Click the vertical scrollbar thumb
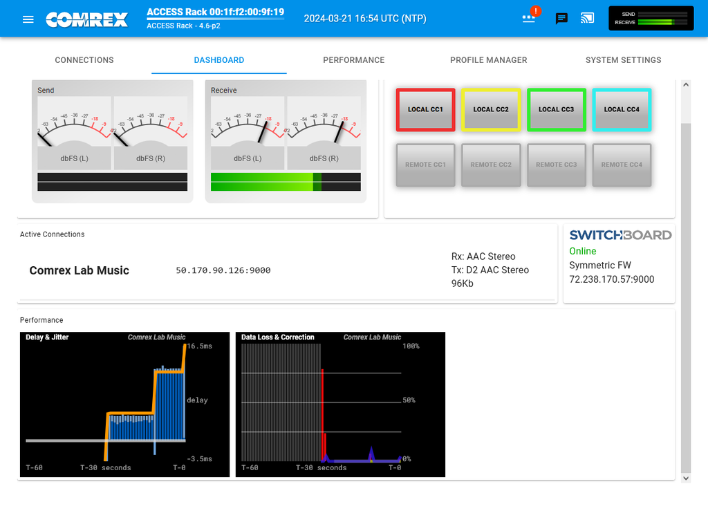The width and height of the screenshot is (708, 513). pos(686,298)
